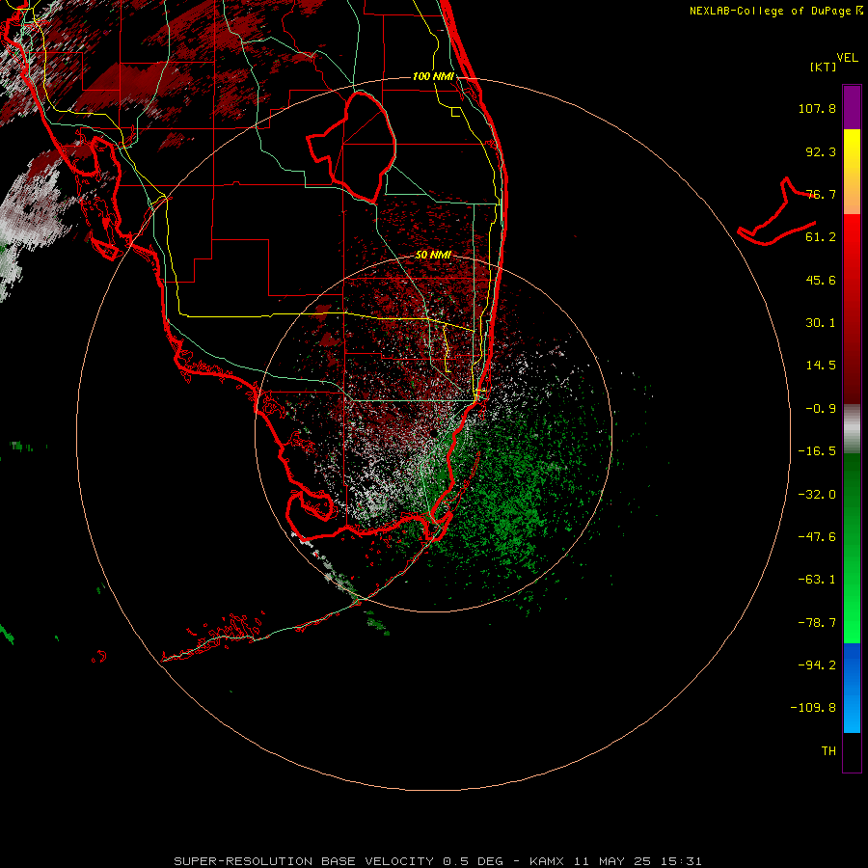Click the Super-Resolution Base Velocity caption

pos(438,861)
